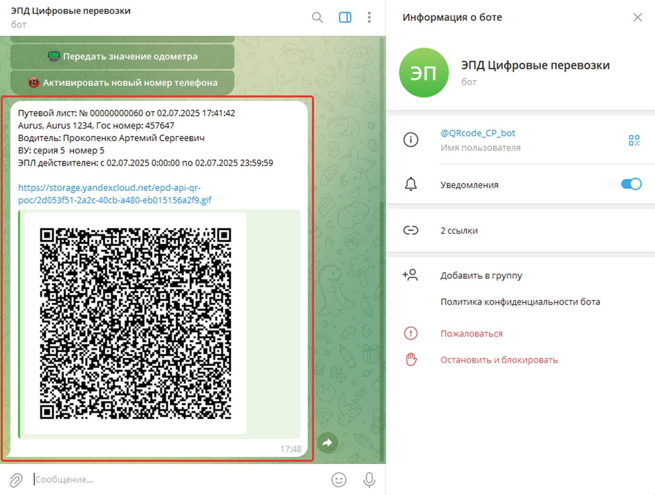Click the line Водитель: Прокопенко Артемий Сергеевич
The width and height of the screenshot is (655, 495).
pyautogui.click(x=111, y=138)
